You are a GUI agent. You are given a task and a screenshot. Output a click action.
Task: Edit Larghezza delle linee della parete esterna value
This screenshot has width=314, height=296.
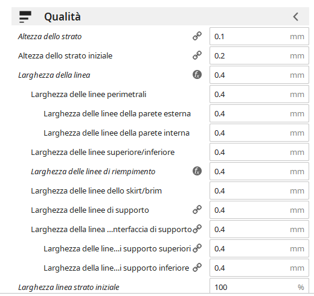pyautogui.click(x=259, y=113)
